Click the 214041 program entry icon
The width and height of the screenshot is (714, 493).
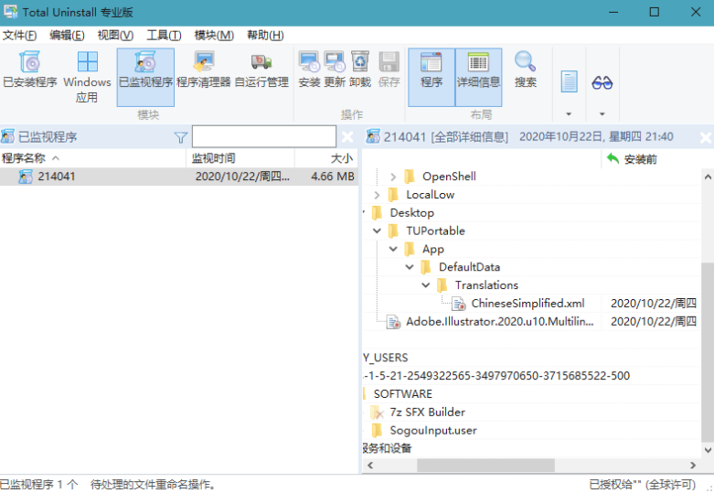click(26, 177)
